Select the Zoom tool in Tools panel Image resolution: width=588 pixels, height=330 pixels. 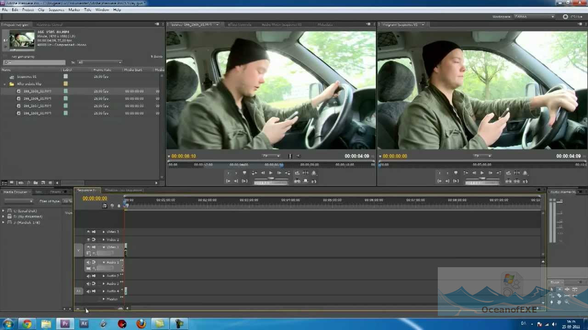[x=567, y=302]
